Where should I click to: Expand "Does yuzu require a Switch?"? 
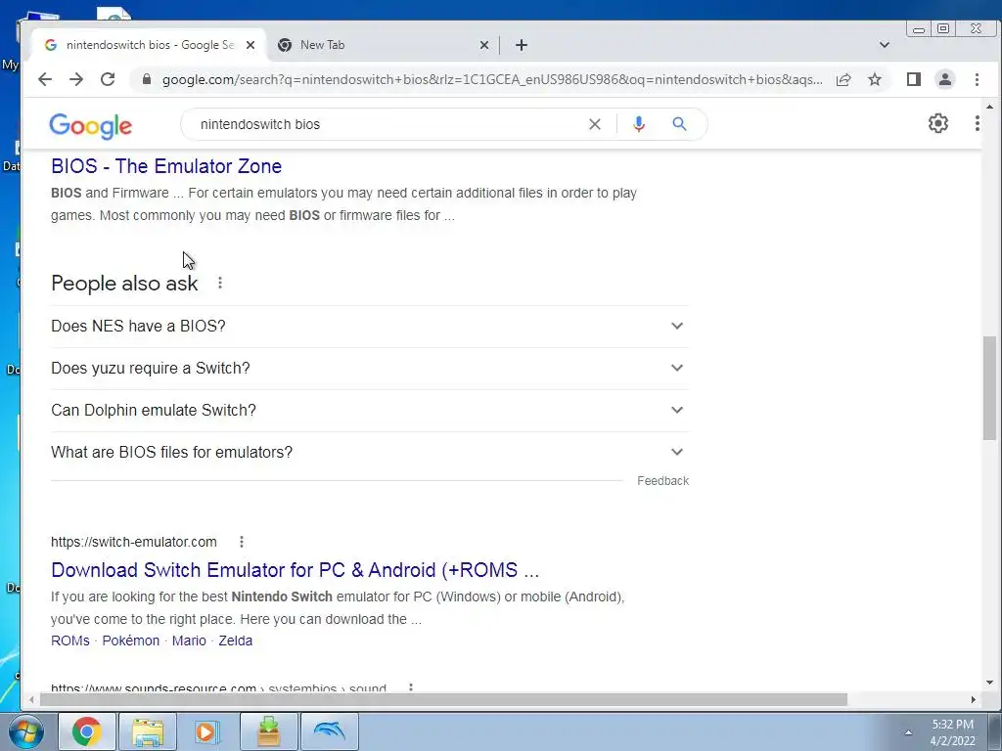click(x=369, y=368)
